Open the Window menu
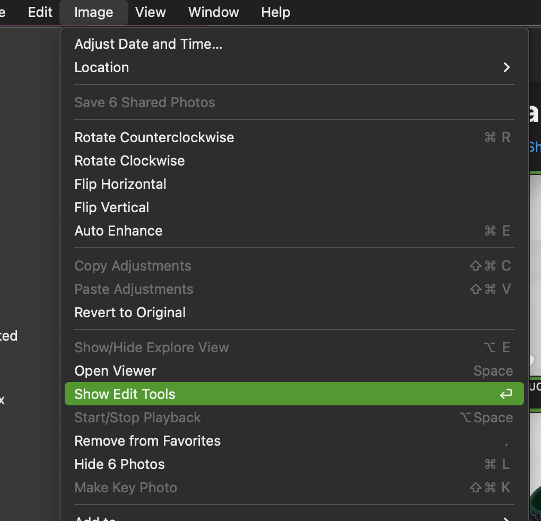This screenshot has width=541, height=521. (213, 12)
